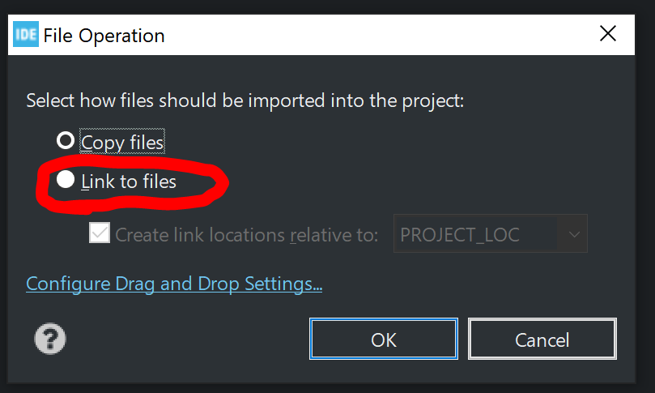Click 'Create link locations relative to' label
This screenshot has height=393, width=655.
246,234
